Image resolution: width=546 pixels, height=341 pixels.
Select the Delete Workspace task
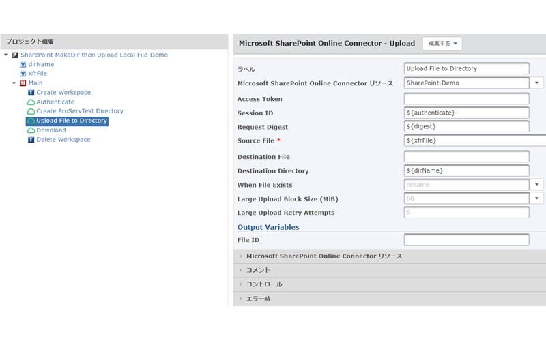pos(63,140)
